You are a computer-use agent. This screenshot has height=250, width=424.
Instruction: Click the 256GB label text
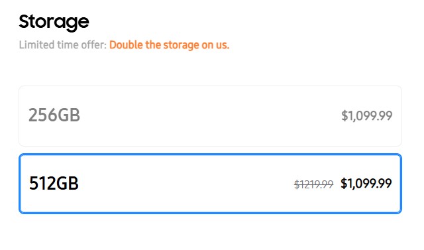54,115
